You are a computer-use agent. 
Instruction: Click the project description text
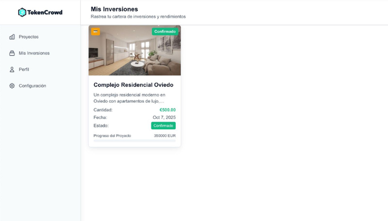(129, 98)
